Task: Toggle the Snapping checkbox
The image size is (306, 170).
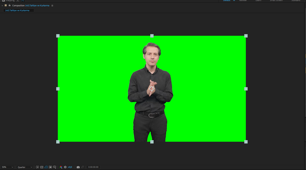Action: click(x=3, y=1)
